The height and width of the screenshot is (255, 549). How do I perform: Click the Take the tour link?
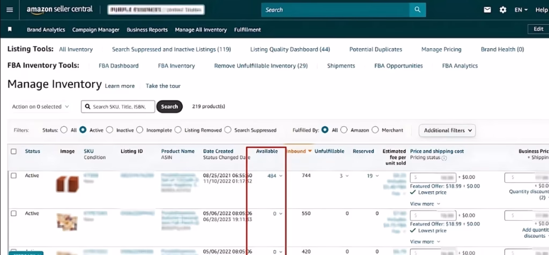point(163,86)
